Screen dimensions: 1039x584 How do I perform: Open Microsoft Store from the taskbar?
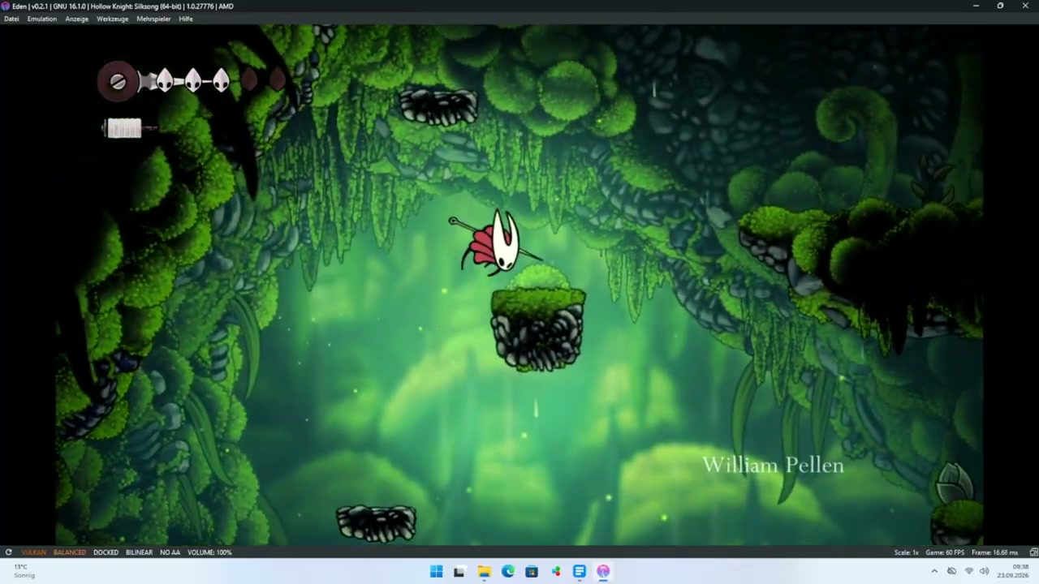tap(532, 572)
